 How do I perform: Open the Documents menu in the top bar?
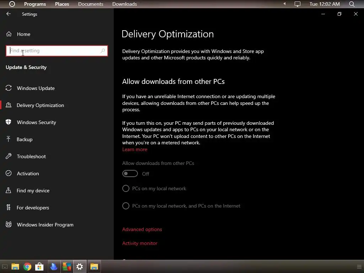91,4
